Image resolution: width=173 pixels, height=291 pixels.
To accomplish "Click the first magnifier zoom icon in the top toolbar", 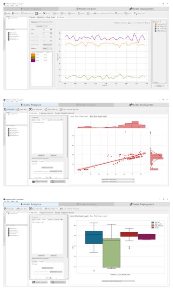I will coord(116,13).
